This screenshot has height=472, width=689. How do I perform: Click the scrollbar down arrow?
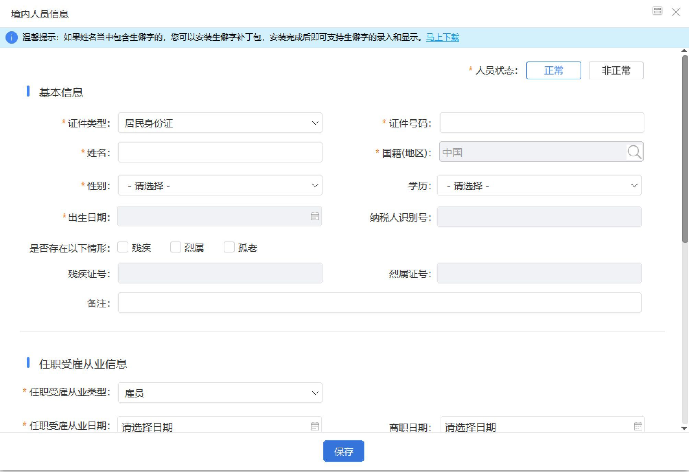pyautogui.click(x=684, y=428)
